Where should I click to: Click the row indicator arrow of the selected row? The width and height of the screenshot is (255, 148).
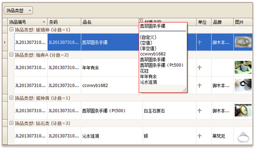pyautogui.click(x=5, y=42)
